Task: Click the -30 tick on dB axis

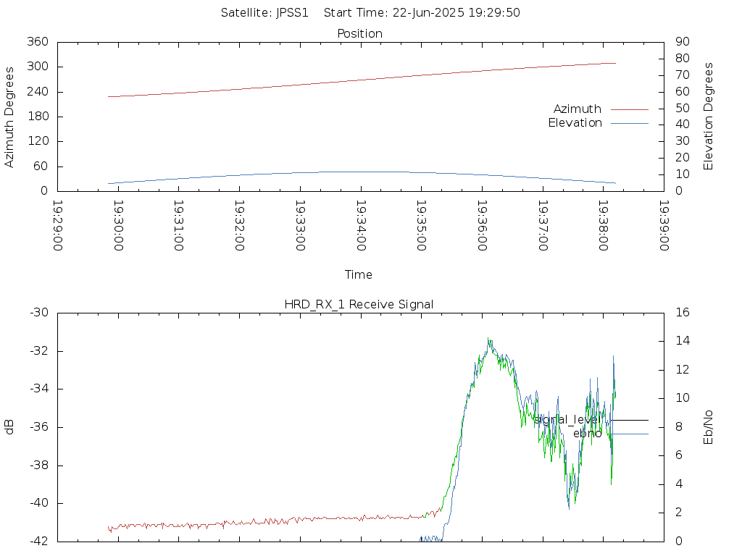Action: coord(39,313)
